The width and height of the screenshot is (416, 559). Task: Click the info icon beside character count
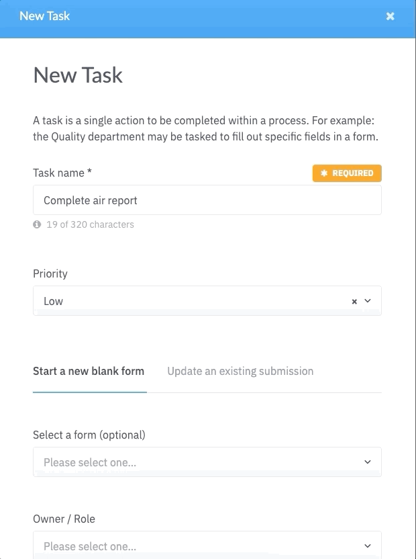pos(37,224)
